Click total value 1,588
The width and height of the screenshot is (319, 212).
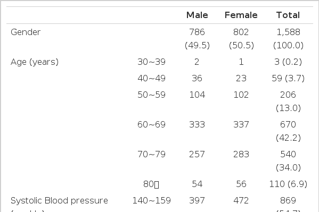pyautogui.click(x=288, y=32)
